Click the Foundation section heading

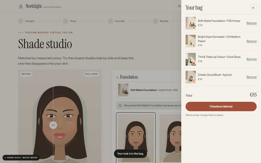(x=129, y=77)
